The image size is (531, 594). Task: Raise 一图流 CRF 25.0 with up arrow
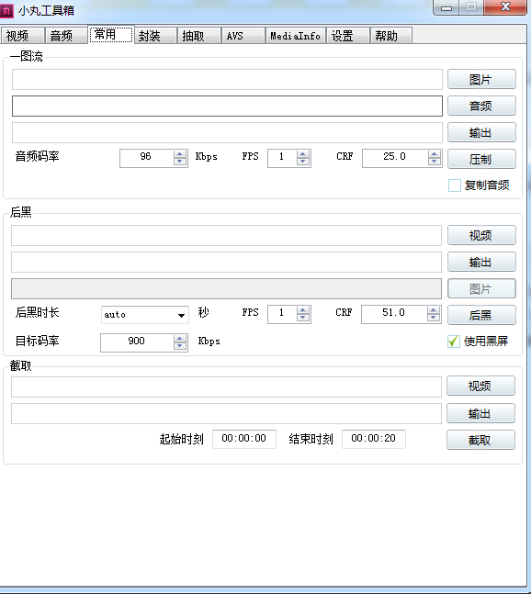434,154
